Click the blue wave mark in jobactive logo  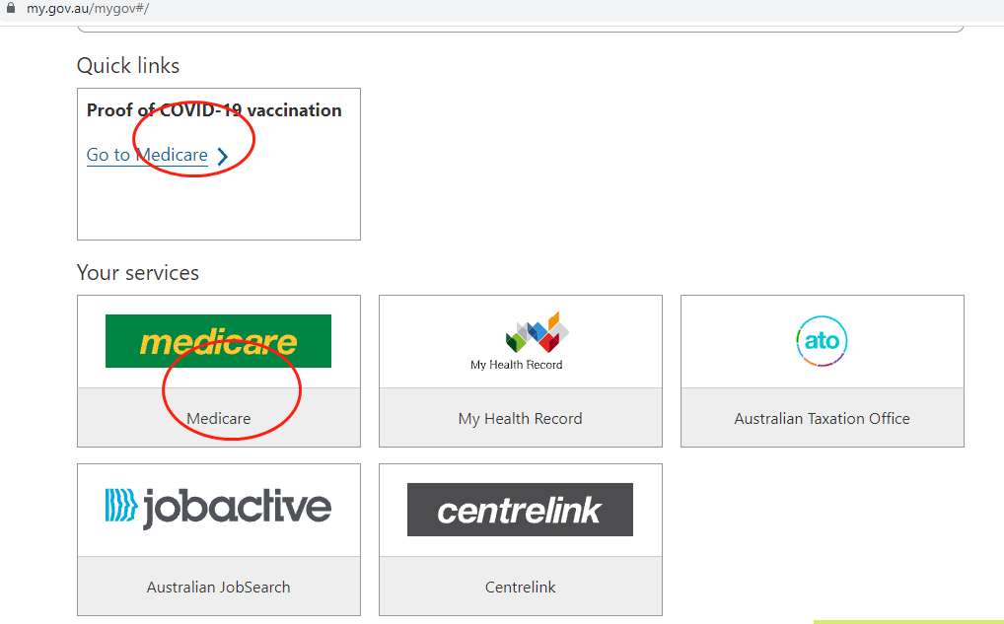[x=121, y=505]
